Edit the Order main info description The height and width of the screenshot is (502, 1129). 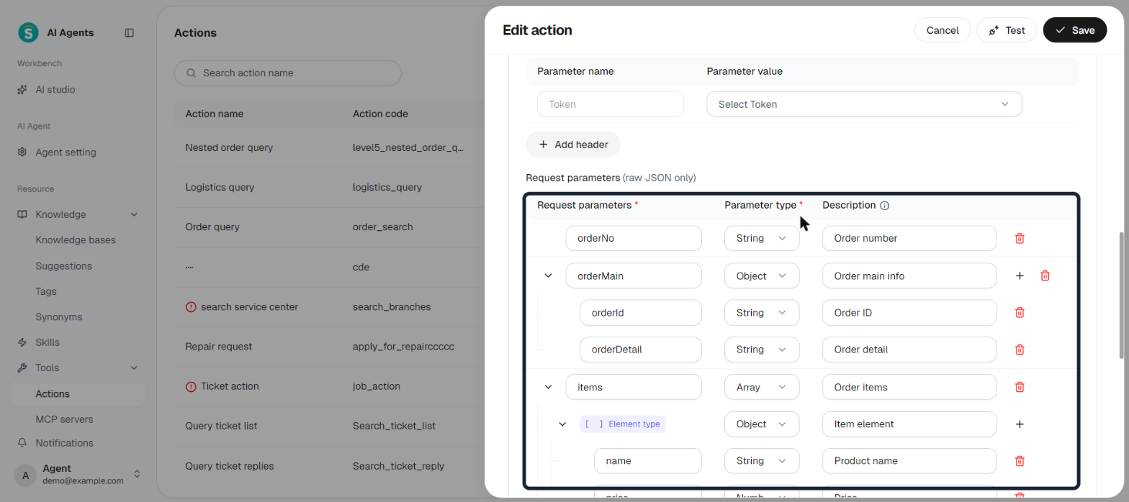pos(909,275)
